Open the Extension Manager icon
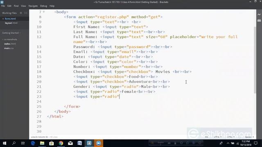The width and height of the screenshot is (262, 147). pos(259,20)
